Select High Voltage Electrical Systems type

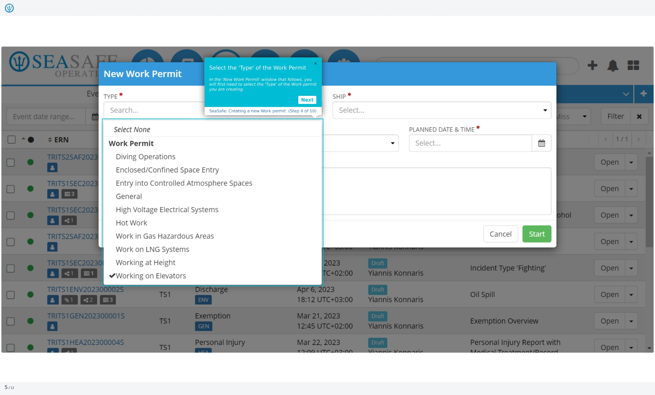pos(167,210)
